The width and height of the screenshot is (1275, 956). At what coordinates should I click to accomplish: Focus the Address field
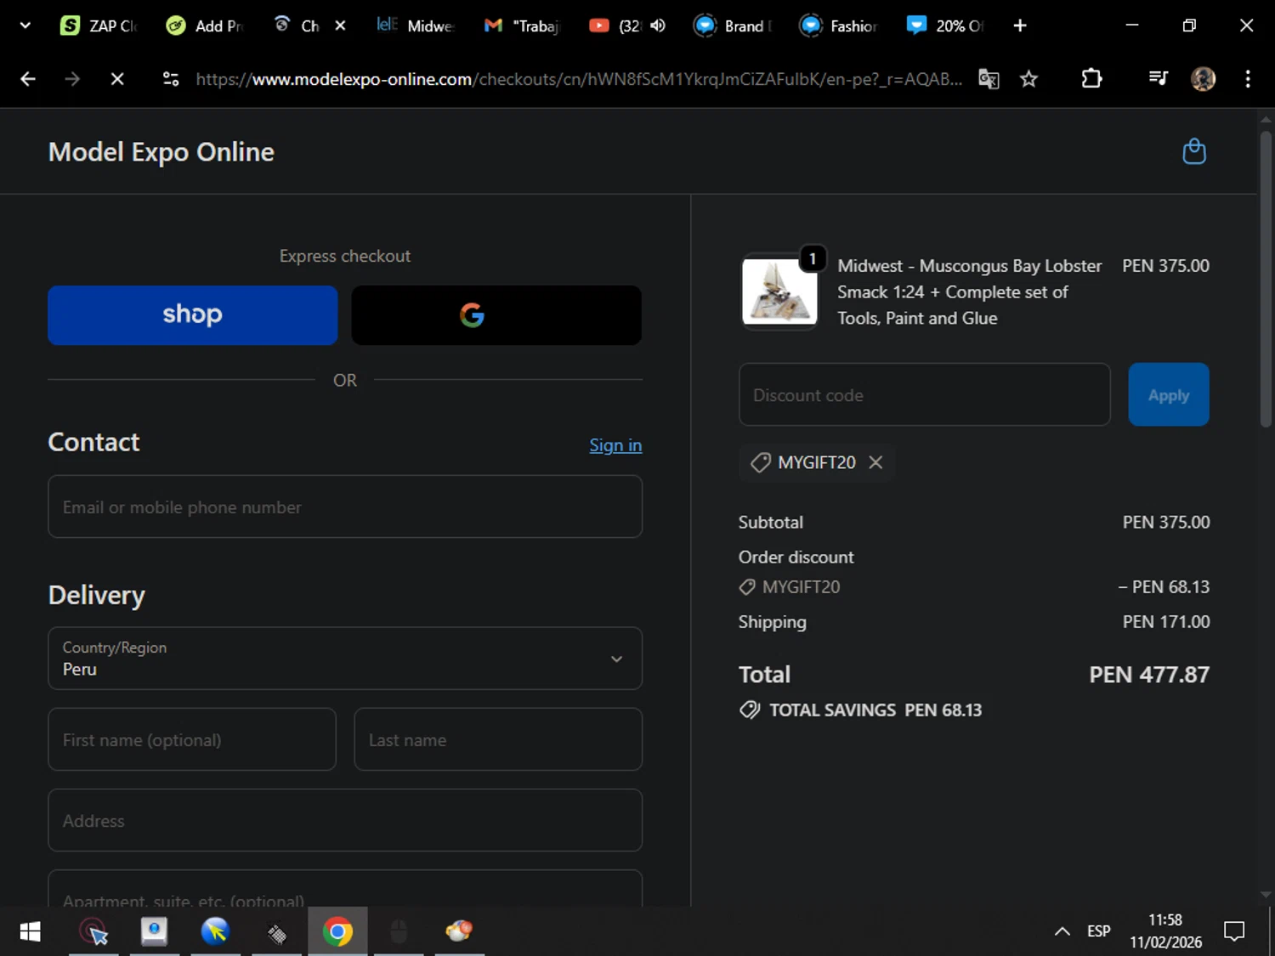coord(345,820)
